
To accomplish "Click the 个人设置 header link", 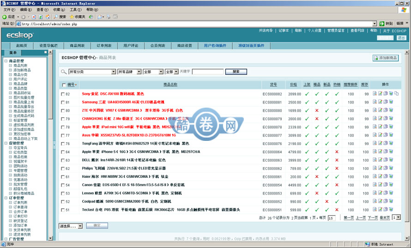I will click(x=314, y=30).
